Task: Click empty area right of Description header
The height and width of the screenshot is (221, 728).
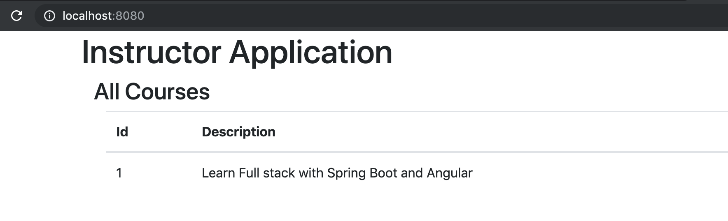Action: [494, 132]
